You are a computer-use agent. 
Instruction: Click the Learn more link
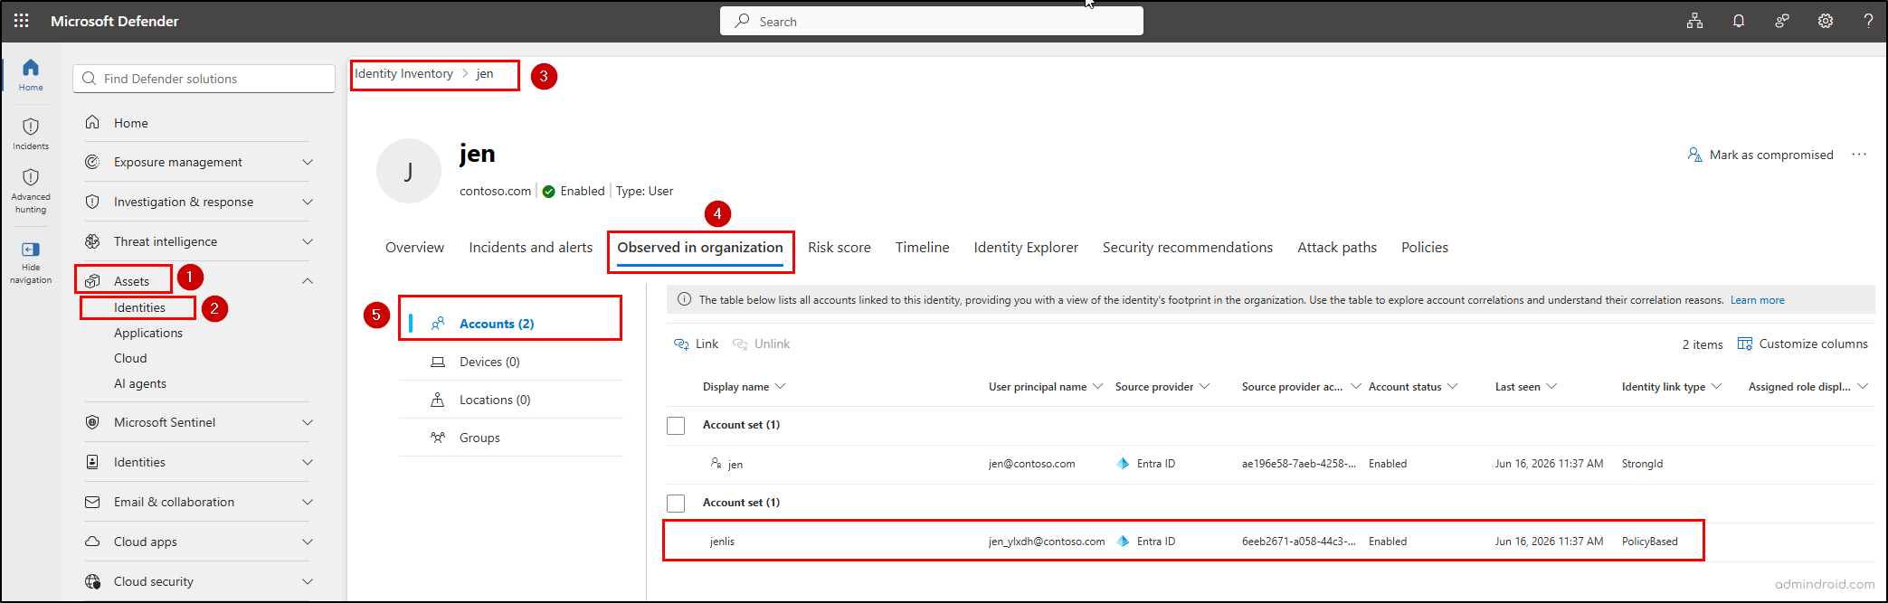coord(1758,300)
